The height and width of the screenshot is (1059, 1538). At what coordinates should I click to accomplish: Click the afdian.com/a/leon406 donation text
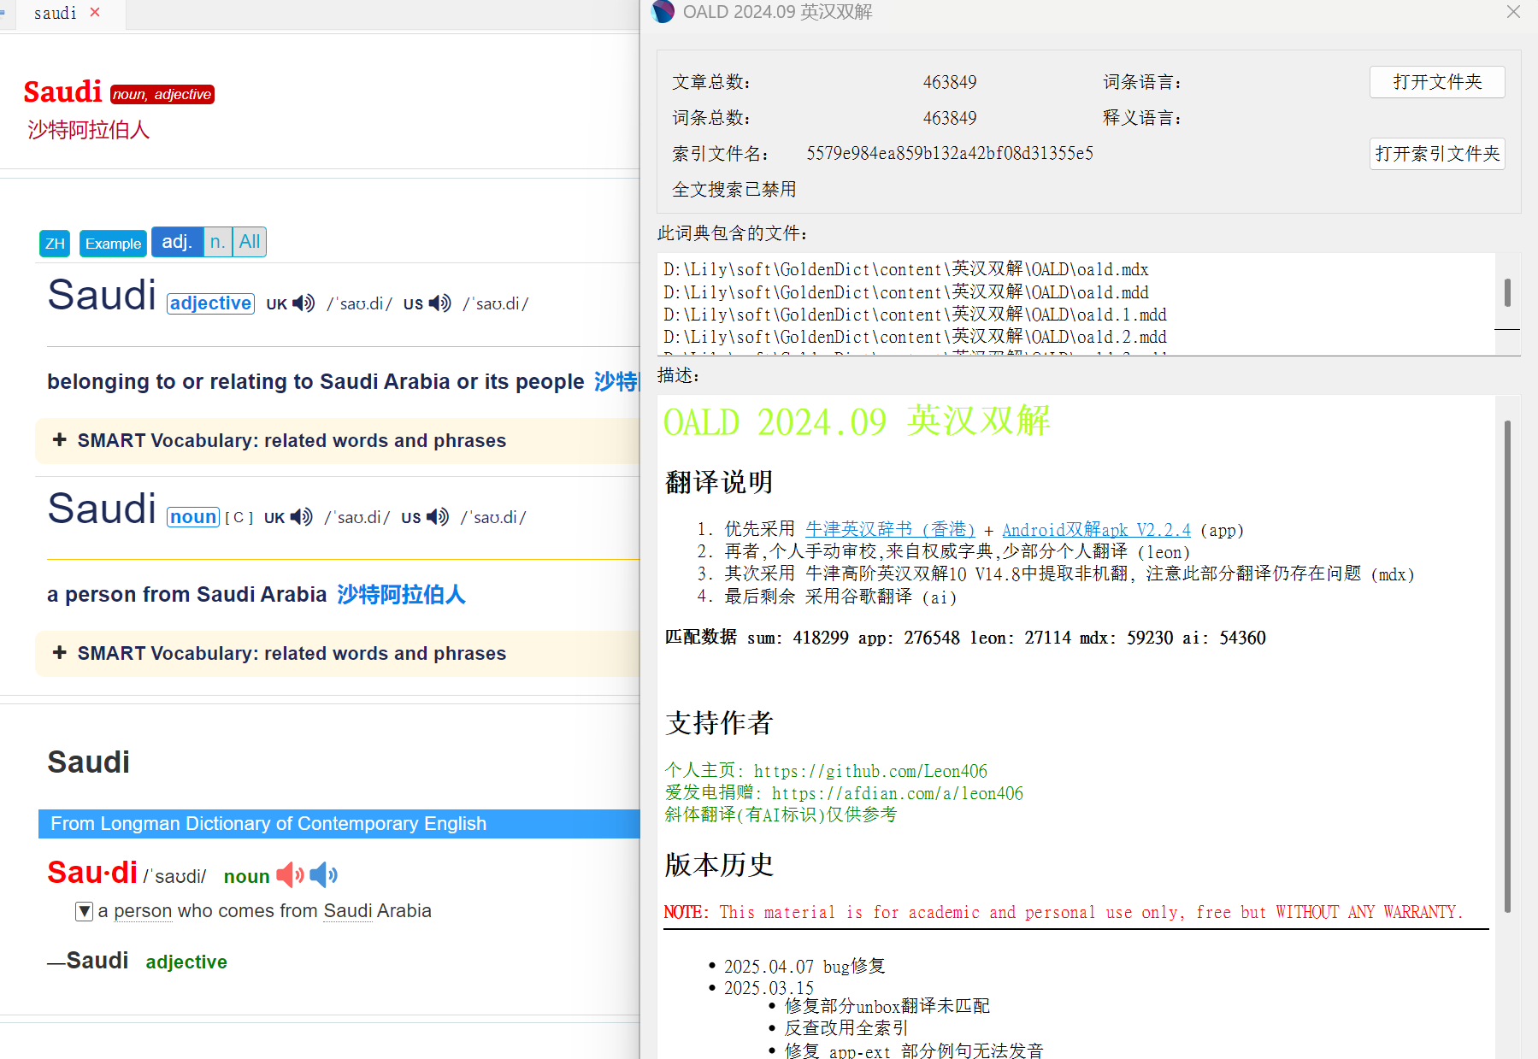coord(897,793)
